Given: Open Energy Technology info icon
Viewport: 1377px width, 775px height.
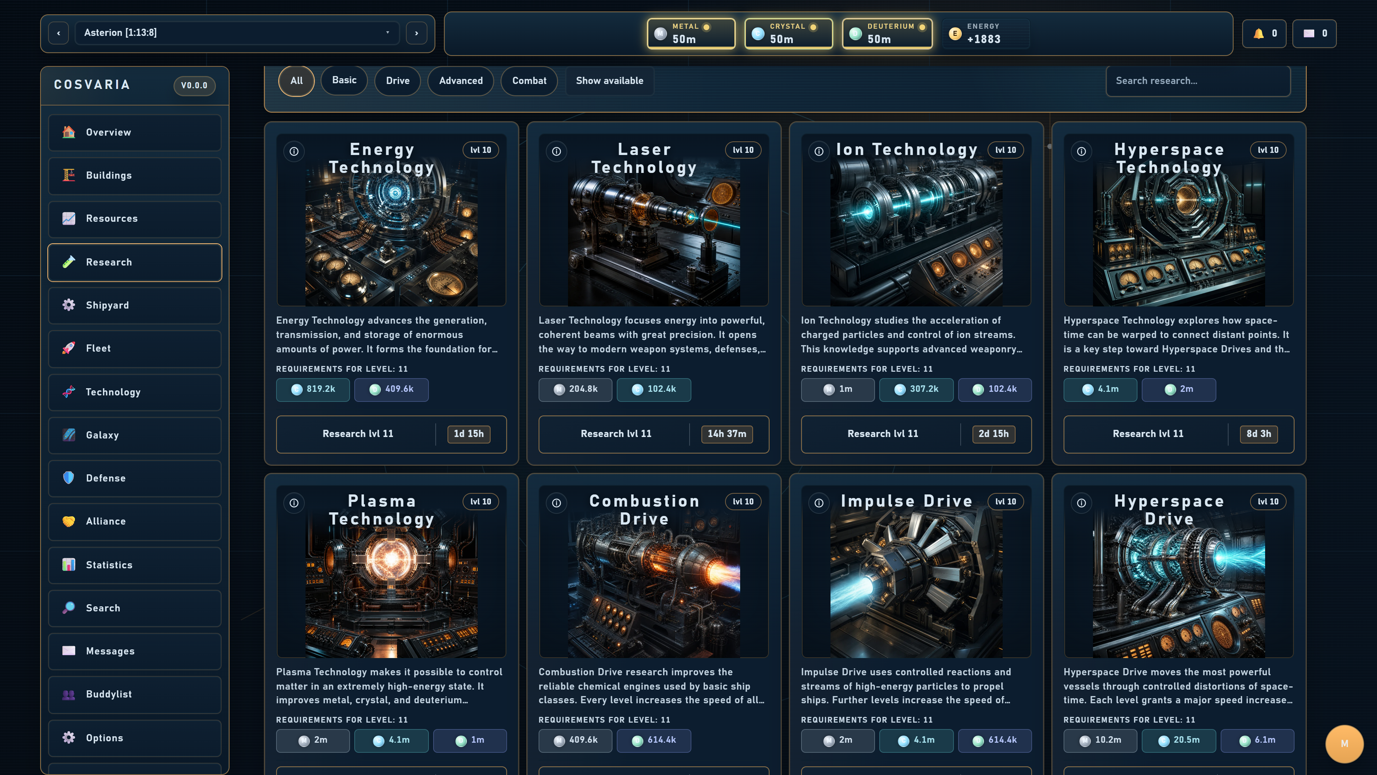Looking at the screenshot, I should point(294,151).
